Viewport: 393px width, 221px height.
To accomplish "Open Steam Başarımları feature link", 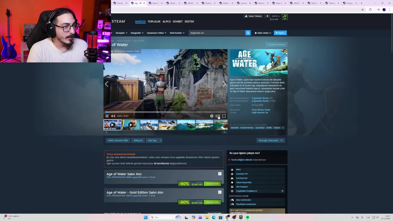I will [x=244, y=182].
